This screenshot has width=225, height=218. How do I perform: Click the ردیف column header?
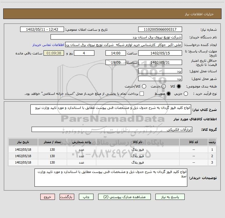point(212,142)
